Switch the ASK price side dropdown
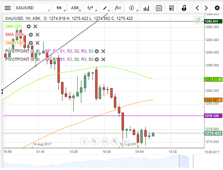 75,8
